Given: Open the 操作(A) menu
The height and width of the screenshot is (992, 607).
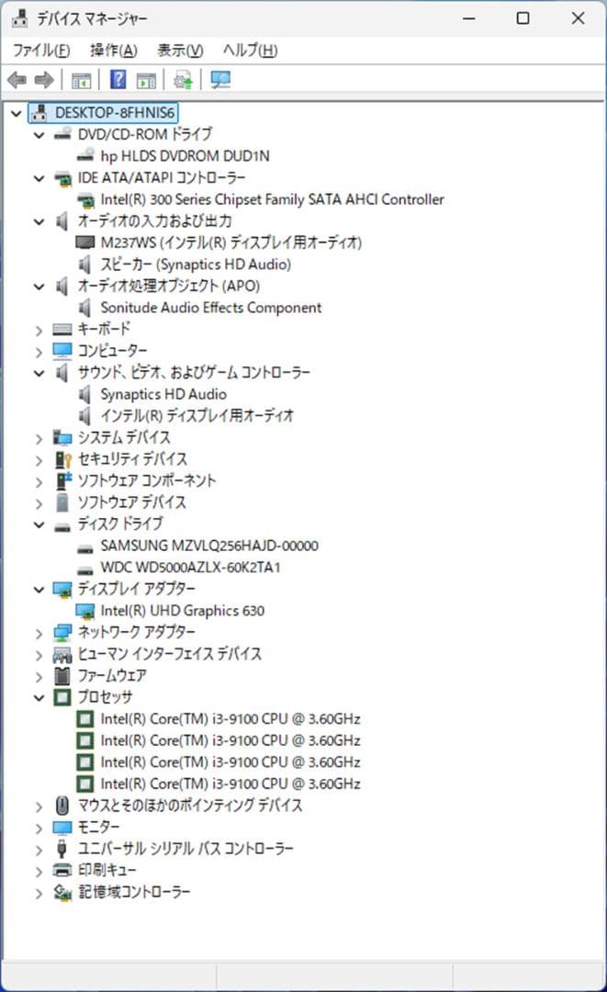Looking at the screenshot, I should (114, 50).
